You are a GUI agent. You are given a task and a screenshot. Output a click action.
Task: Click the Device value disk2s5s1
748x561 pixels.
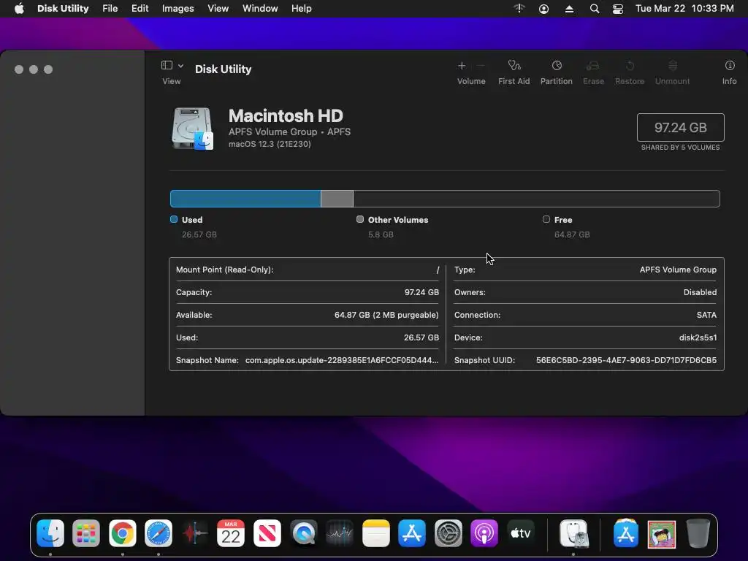(x=698, y=337)
